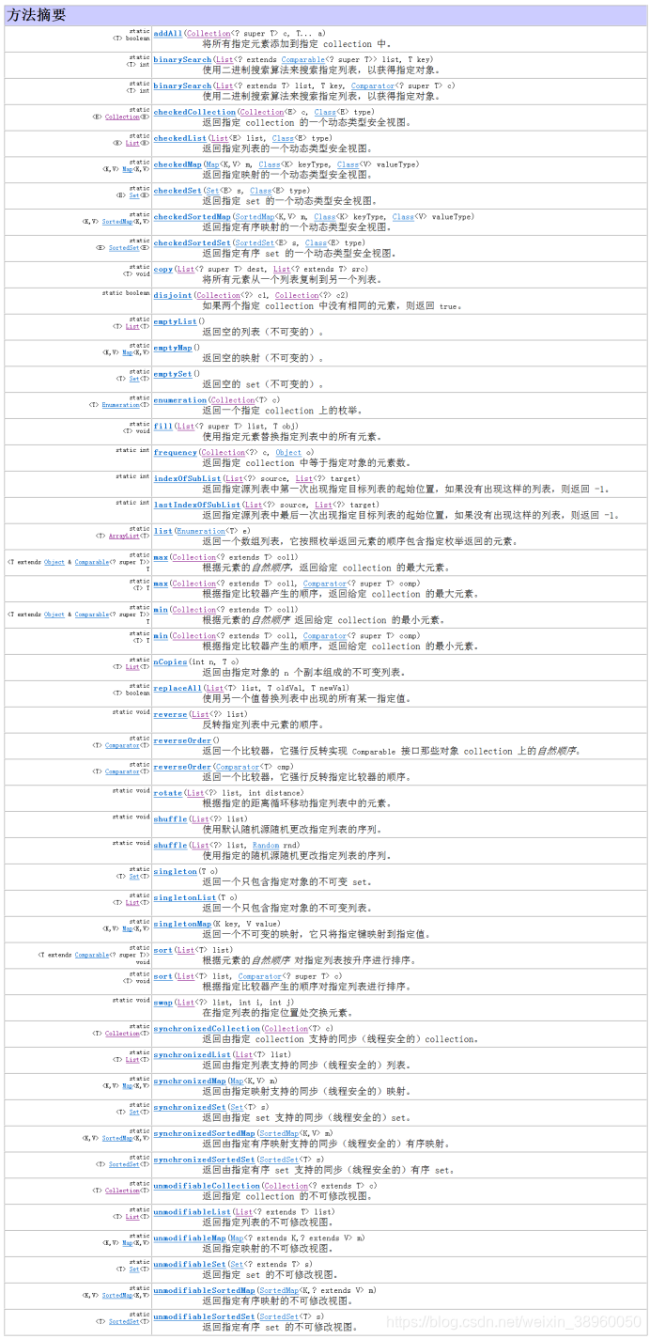Open the unmodifiableSortedMap method link

pos(204,1291)
